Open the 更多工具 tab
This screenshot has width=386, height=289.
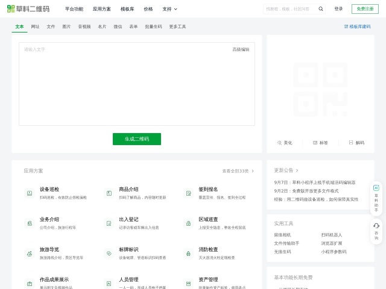click(177, 26)
